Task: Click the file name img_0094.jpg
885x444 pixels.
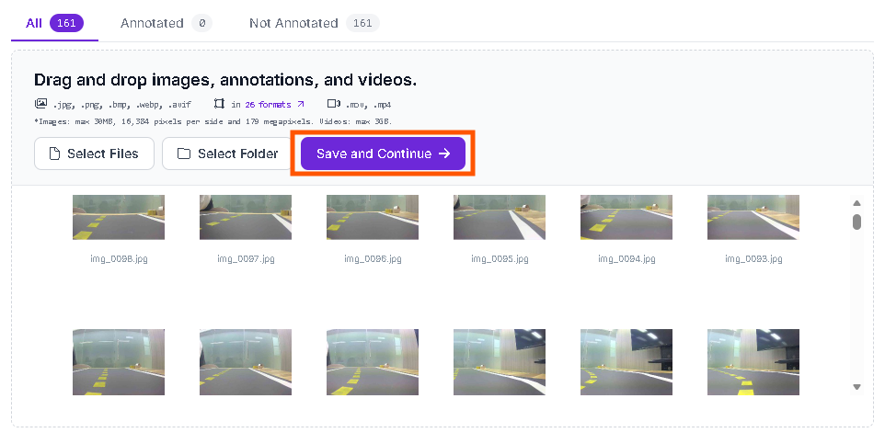Action: [626, 259]
